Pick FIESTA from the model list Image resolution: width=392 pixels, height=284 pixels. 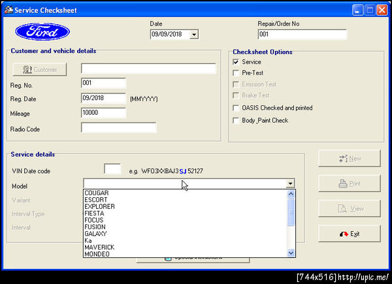186,213
